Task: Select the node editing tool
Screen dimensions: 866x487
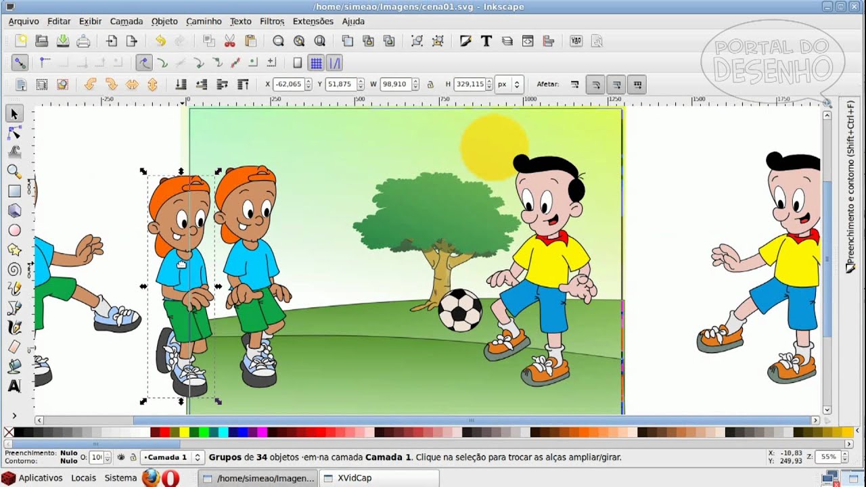Action: pos(15,133)
